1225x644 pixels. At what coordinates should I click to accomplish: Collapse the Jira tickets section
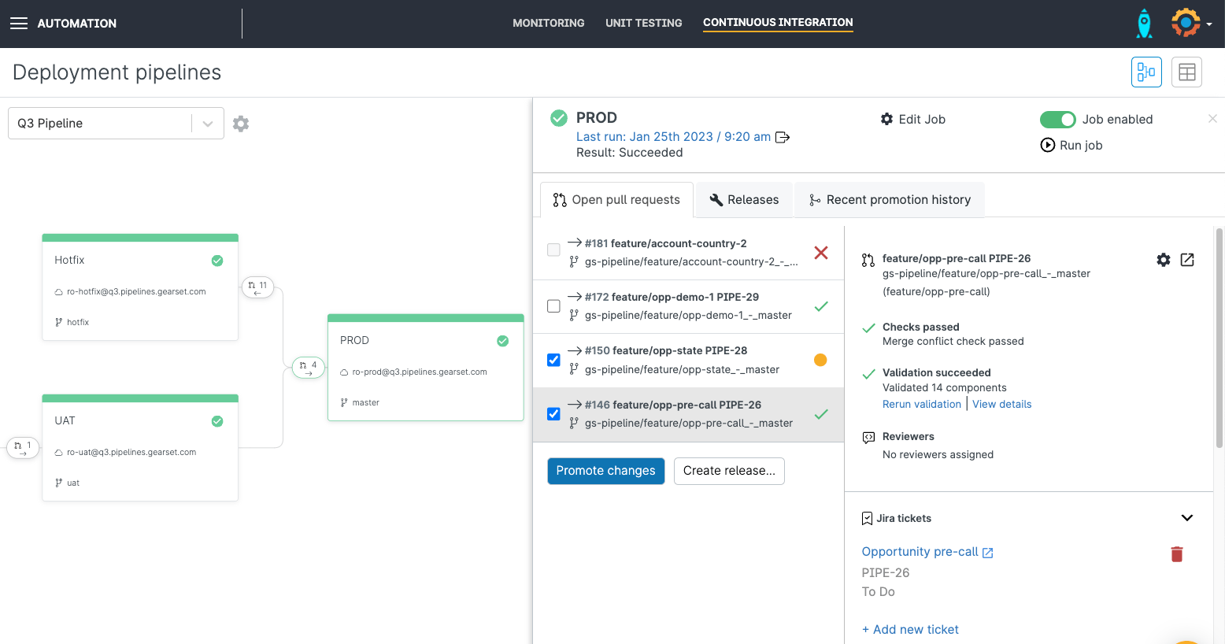click(x=1186, y=518)
